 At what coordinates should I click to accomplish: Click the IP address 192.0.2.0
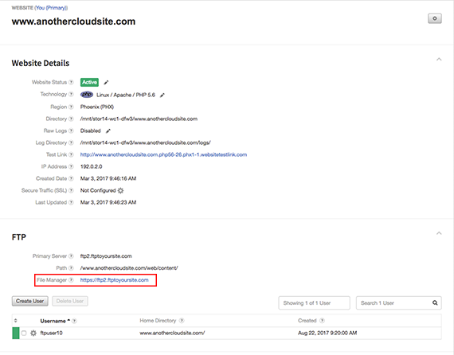[x=92, y=166]
